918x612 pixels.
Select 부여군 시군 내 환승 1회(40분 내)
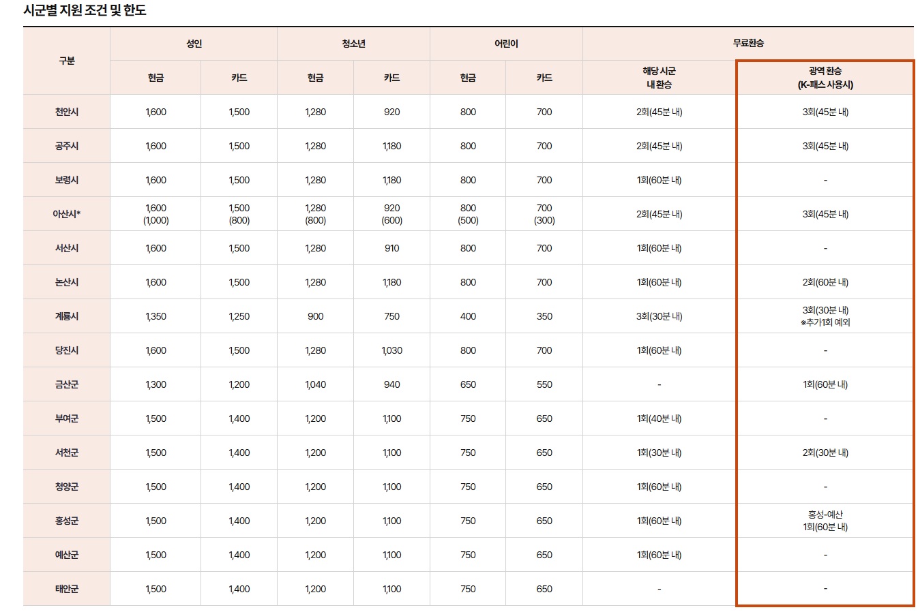point(659,418)
